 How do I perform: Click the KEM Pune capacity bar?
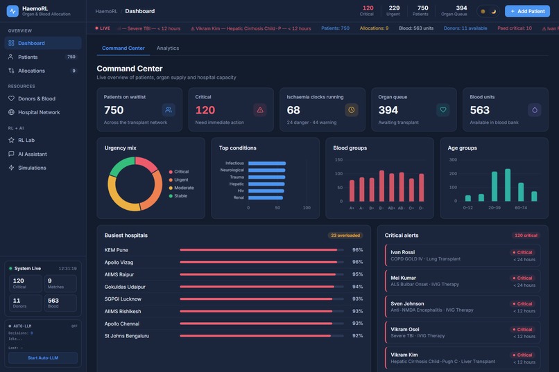click(261, 250)
